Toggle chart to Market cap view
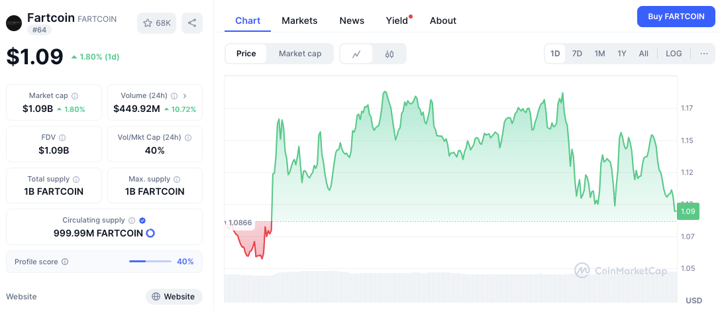The height and width of the screenshot is (310, 720). 300,54
